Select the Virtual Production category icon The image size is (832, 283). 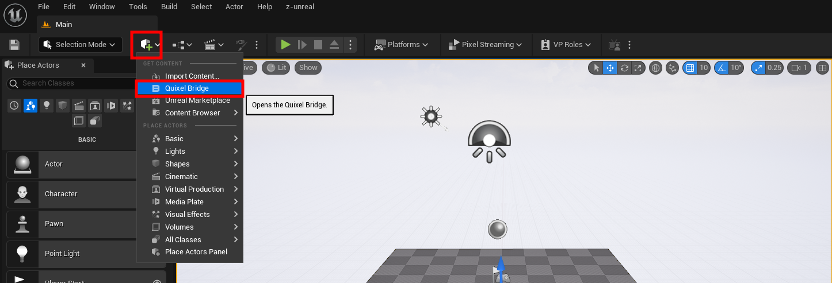(95, 106)
